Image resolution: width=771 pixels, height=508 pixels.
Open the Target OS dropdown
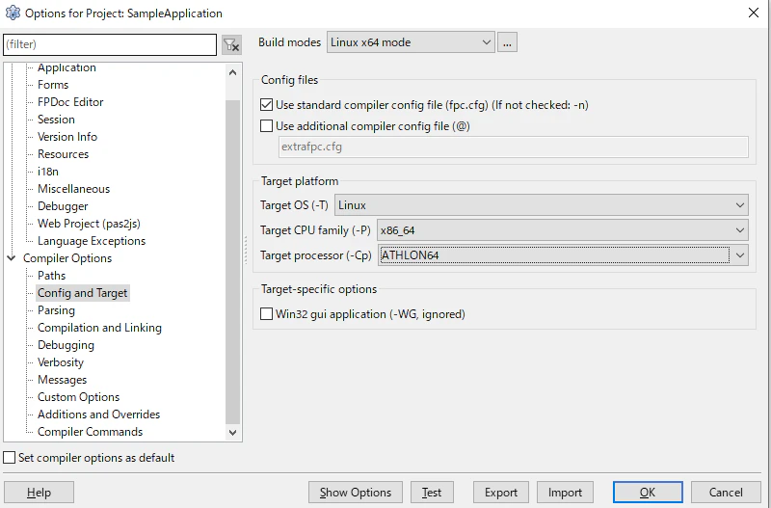(x=542, y=205)
